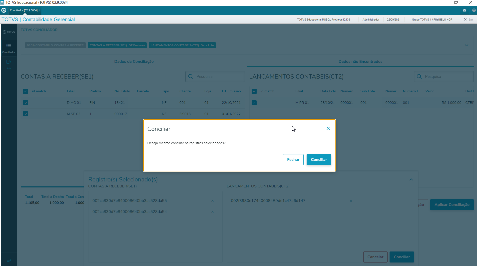Sort by No. Titulo column header
The height and width of the screenshot is (266, 477).
pyautogui.click(x=122, y=91)
